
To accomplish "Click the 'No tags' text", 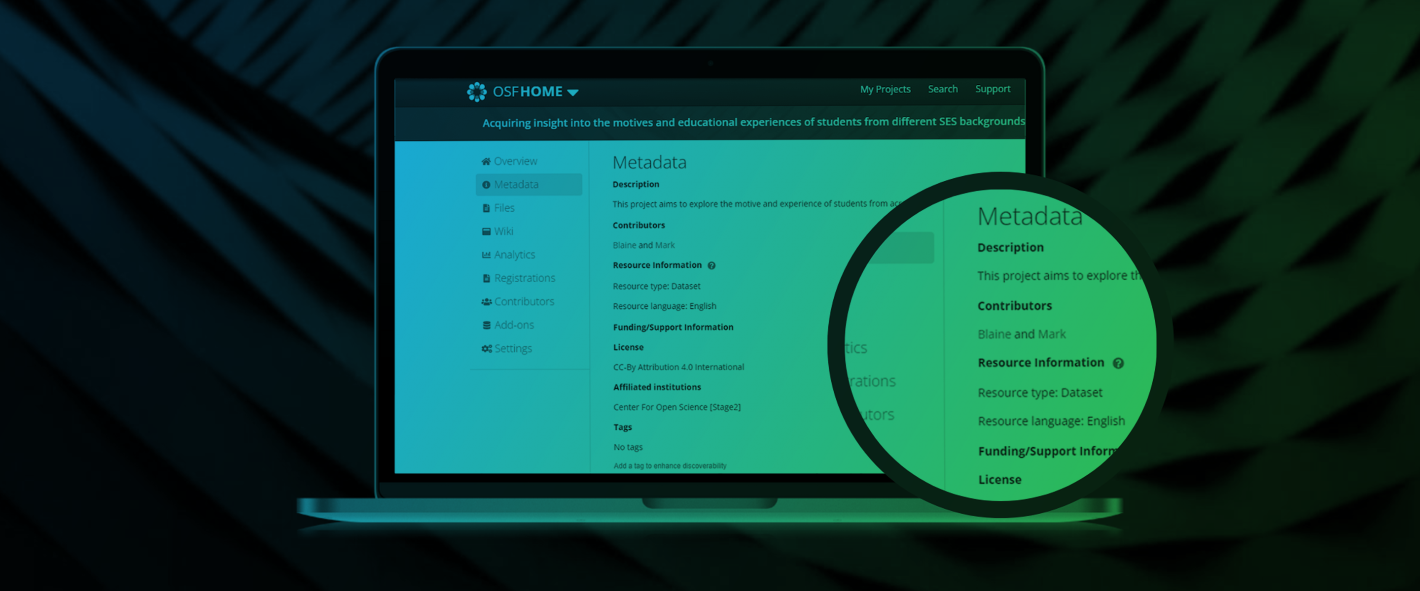I will [x=629, y=447].
